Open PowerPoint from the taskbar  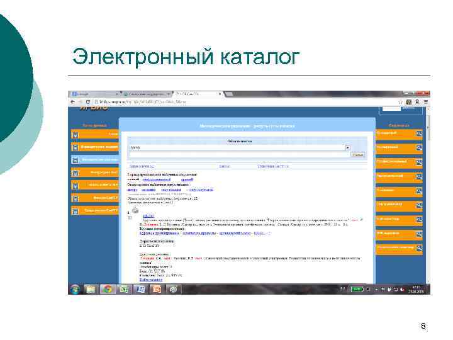pyautogui.click(x=157, y=289)
